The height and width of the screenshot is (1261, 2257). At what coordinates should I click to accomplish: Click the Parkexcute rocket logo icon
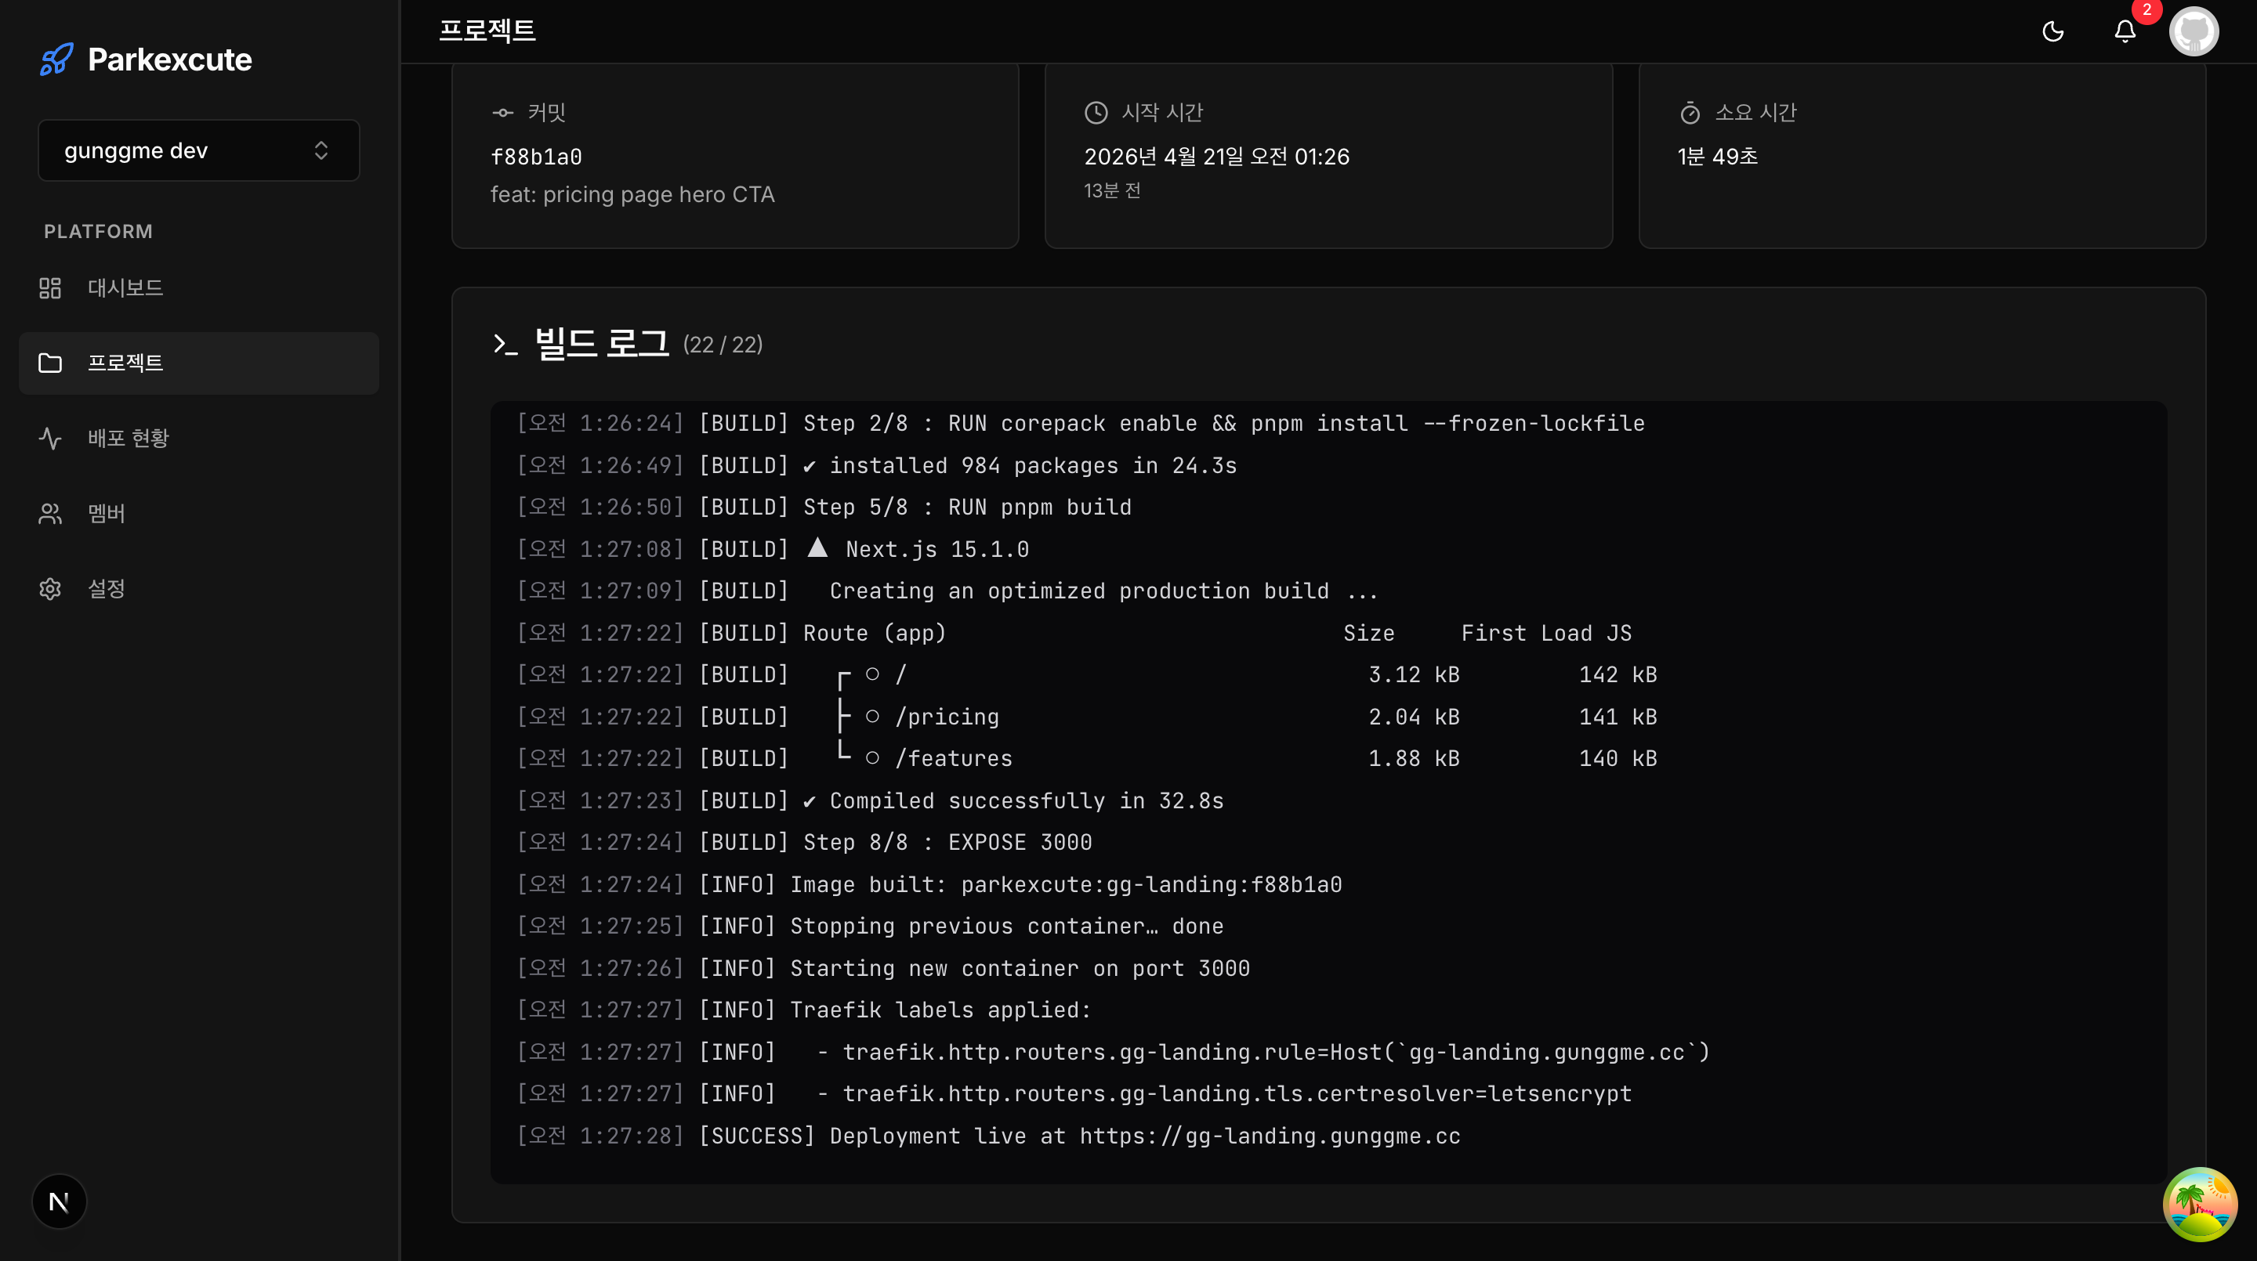pos(56,60)
